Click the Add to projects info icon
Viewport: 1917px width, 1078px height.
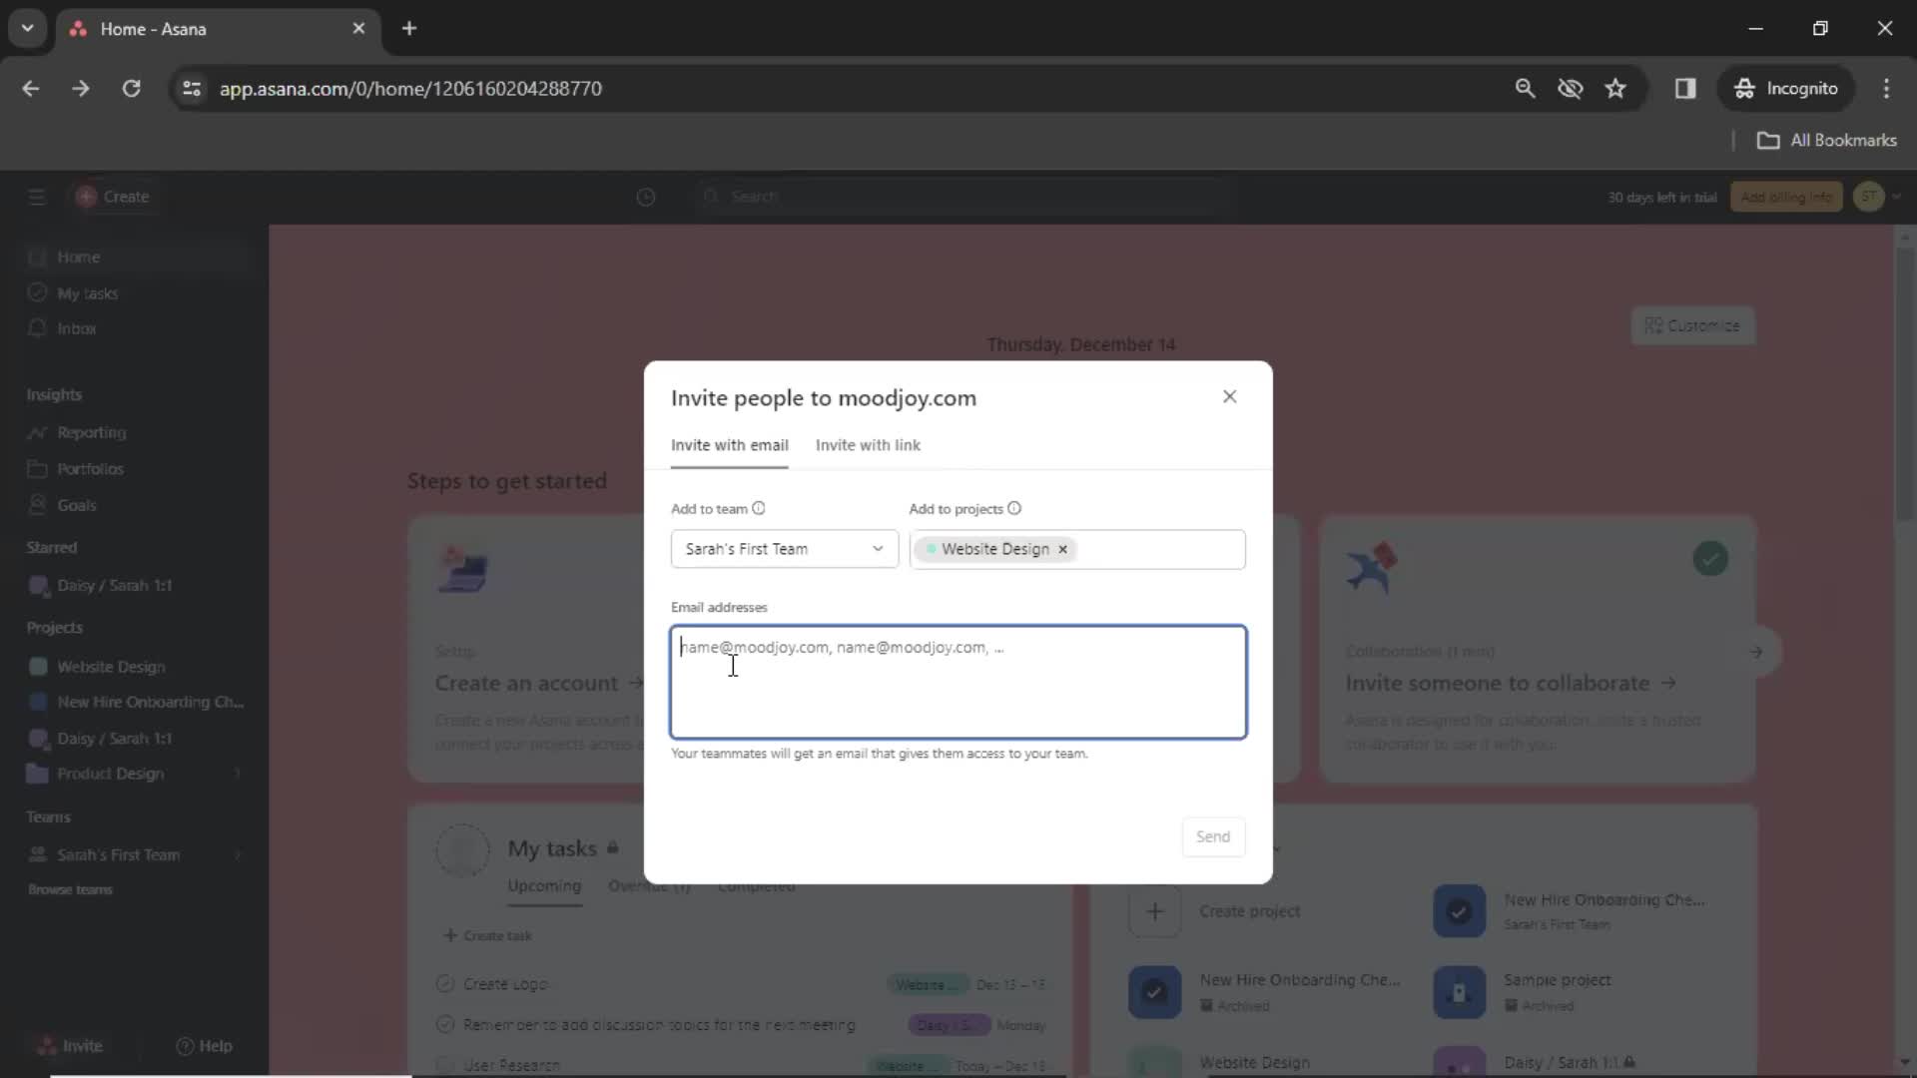1014,508
